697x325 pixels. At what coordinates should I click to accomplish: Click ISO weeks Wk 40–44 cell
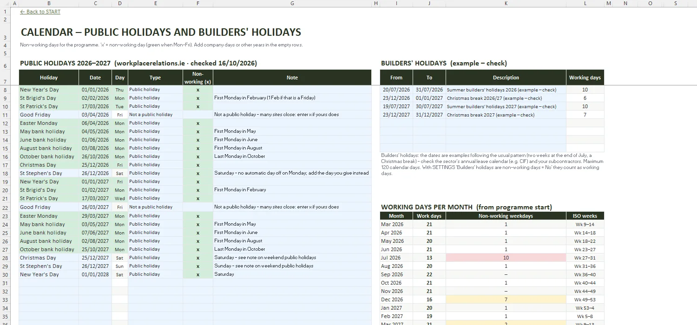585,283
